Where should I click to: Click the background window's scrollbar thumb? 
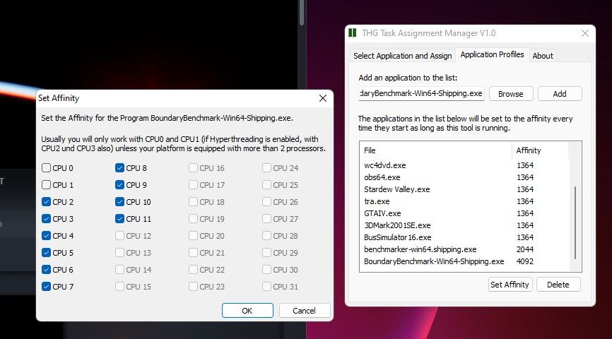[x=302, y=13]
